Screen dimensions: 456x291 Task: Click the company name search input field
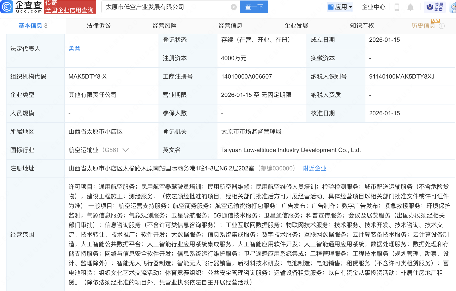click(x=166, y=7)
